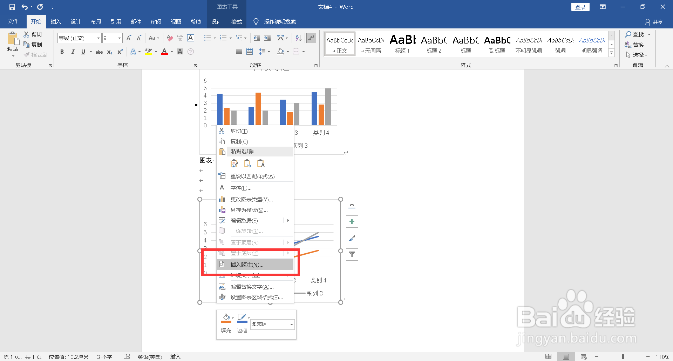Click the Tell Me search box
Image resolution: width=673 pixels, height=361 pixels.
pos(280,22)
